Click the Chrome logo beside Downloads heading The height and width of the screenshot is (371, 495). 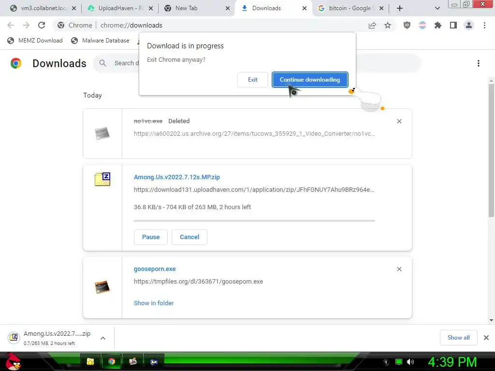(16, 63)
